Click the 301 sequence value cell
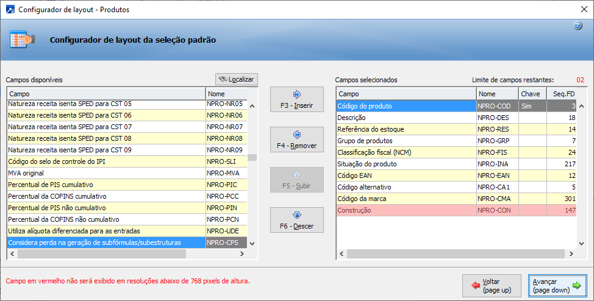The image size is (594, 301). pyautogui.click(x=562, y=199)
